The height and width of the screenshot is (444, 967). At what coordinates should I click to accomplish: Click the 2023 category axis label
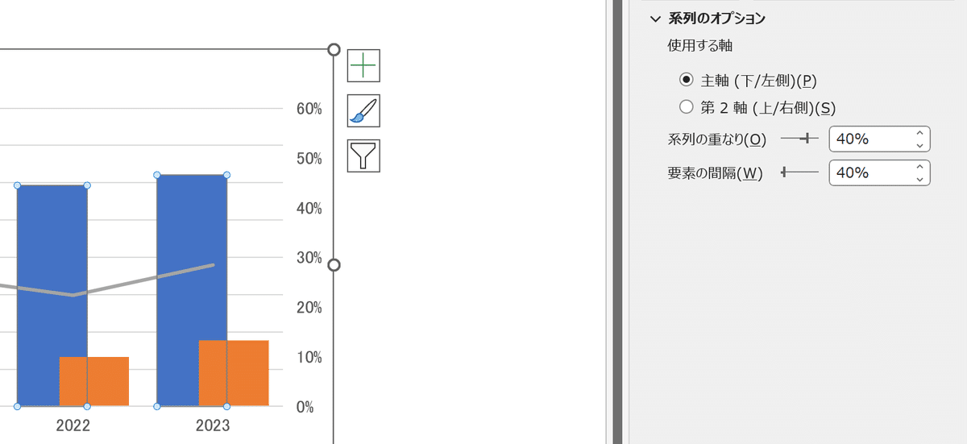pyautogui.click(x=213, y=425)
